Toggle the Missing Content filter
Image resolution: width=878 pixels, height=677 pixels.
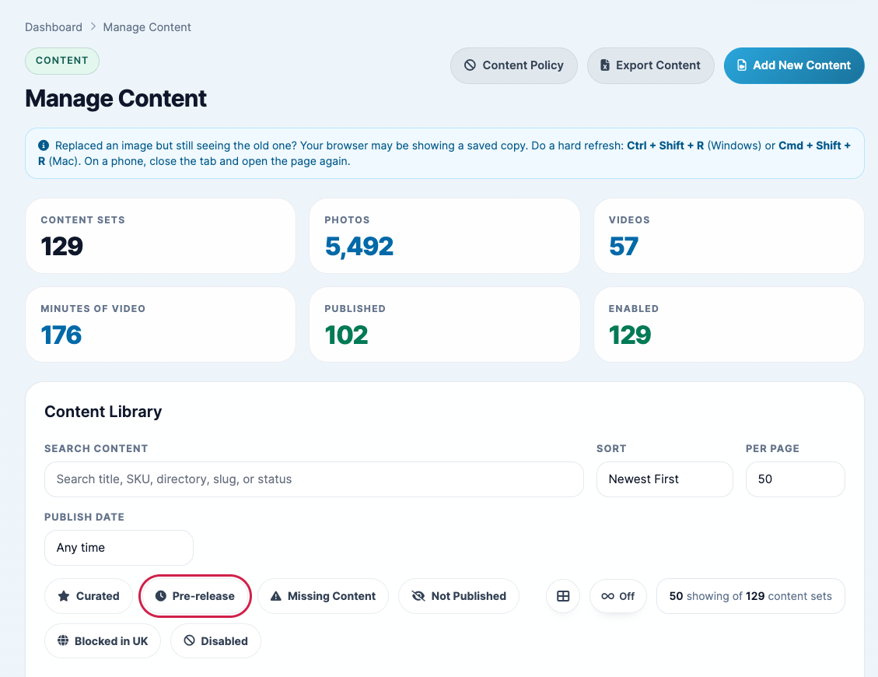[323, 596]
